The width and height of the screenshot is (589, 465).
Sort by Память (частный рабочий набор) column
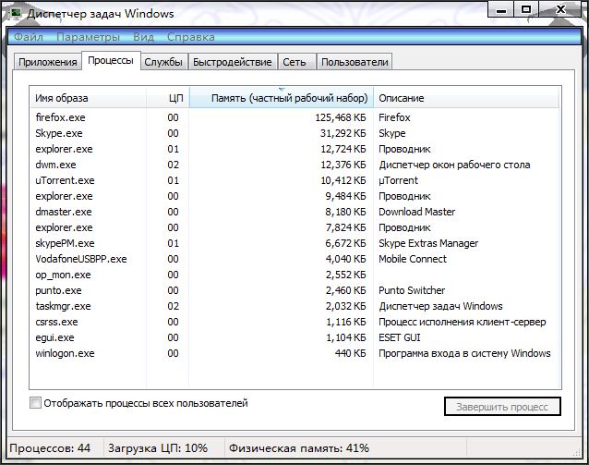coord(282,98)
